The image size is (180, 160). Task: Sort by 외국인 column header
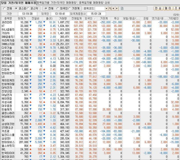point(90,18)
